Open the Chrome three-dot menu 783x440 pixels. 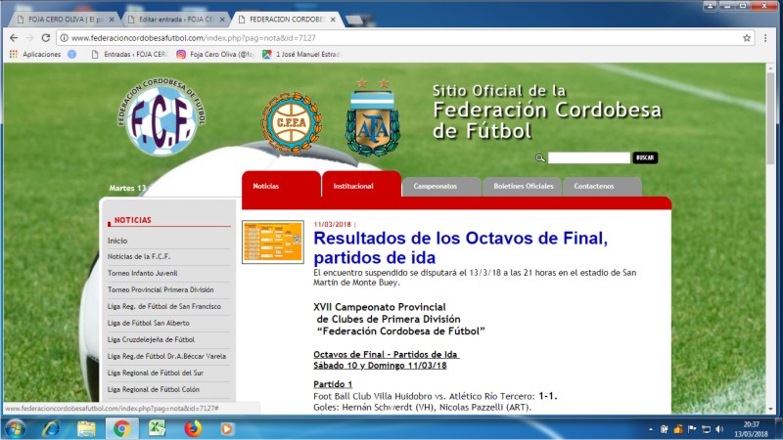point(765,38)
